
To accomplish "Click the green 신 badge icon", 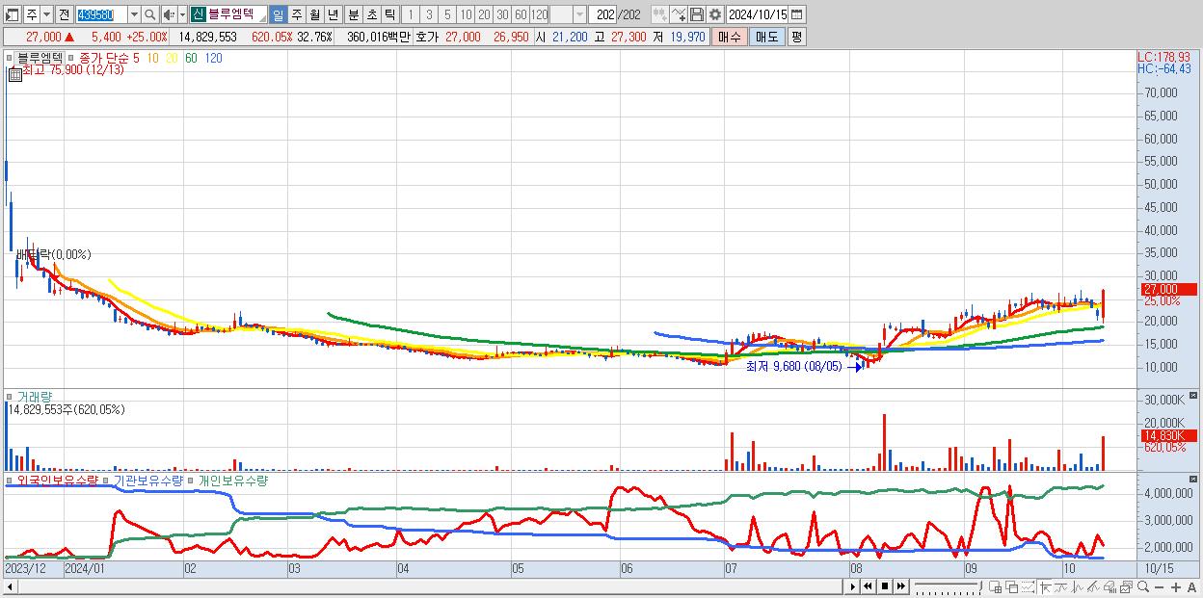I will 197,14.
